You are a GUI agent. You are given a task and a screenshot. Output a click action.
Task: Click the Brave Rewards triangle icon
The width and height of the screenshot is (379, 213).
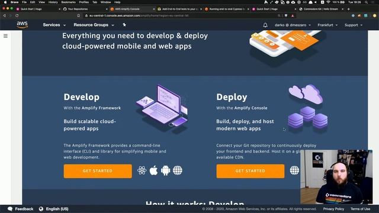[x=293, y=16]
